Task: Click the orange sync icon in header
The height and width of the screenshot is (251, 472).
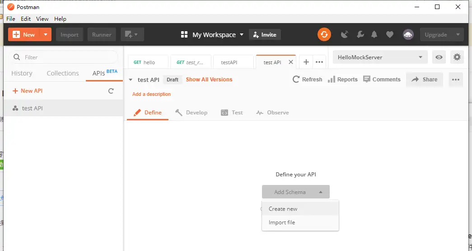Action: 324,34
